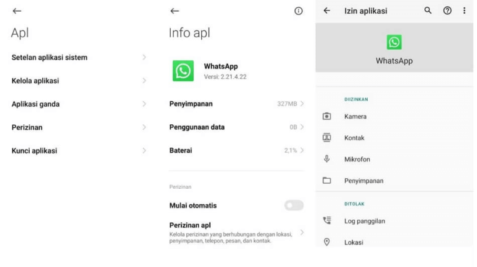Expand the Perizinan apl chevron
The image size is (477, 267).
coord(302,233)
